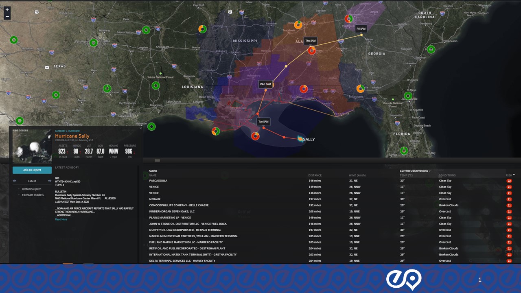Viewport: 521px width, 293px height.
Task: Open FUEL AND MARINE MARKETING MARRERO row
Action: pyautogui.click(x=330, y=242)
